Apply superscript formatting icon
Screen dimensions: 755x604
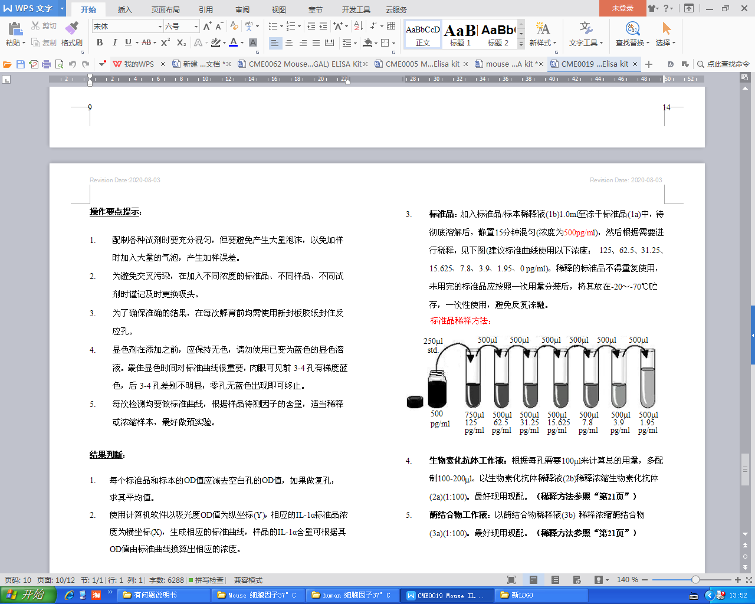(x=165, y=42)
